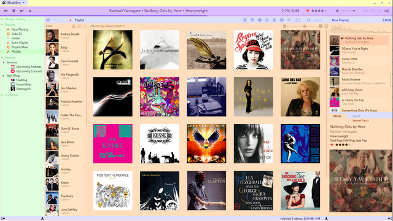Viewport: 393px width, 221px height.
Task: Skip to the next track
Action: [x=22, y=11]
